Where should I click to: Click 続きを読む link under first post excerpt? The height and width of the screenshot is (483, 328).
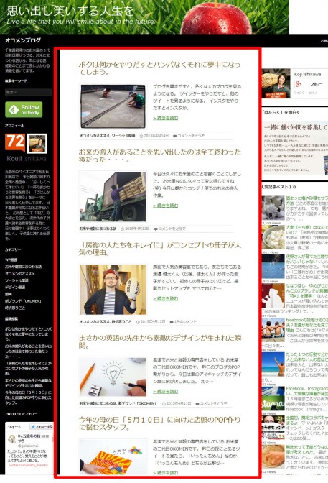[166, 118]
